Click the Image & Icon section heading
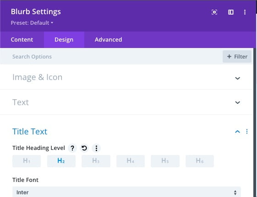The width and height of the screenshot is (257, 197). pyautogui.click(x=38, y=77)
